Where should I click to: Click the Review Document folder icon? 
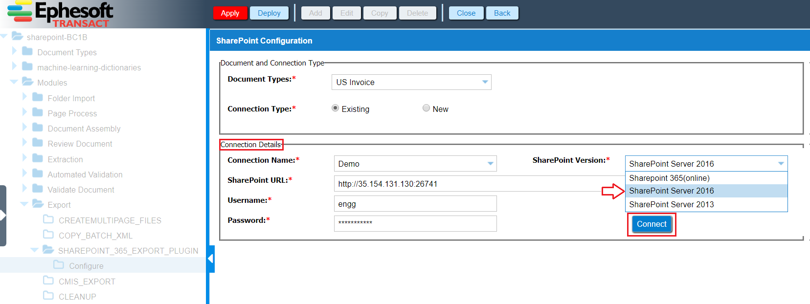click(38, 143)
